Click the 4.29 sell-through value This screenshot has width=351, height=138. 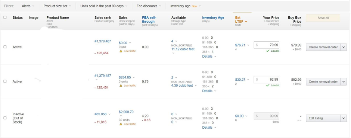point(145,116)
